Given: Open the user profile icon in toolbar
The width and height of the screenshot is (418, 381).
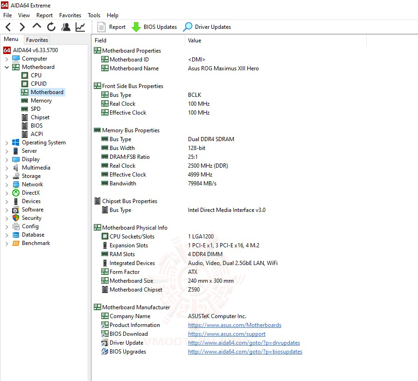Looking at the screenshot, I should click(x=66, y=27).
